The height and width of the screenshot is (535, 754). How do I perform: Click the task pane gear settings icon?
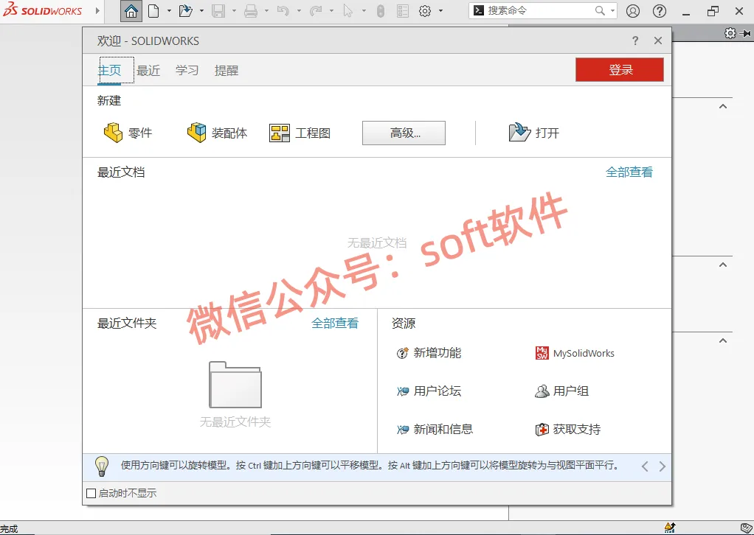[x=730, y=33]
